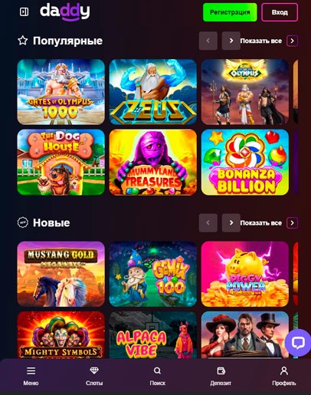
Task: Open Mustang Gold Megaways game tile
Action: click(61, 274)
